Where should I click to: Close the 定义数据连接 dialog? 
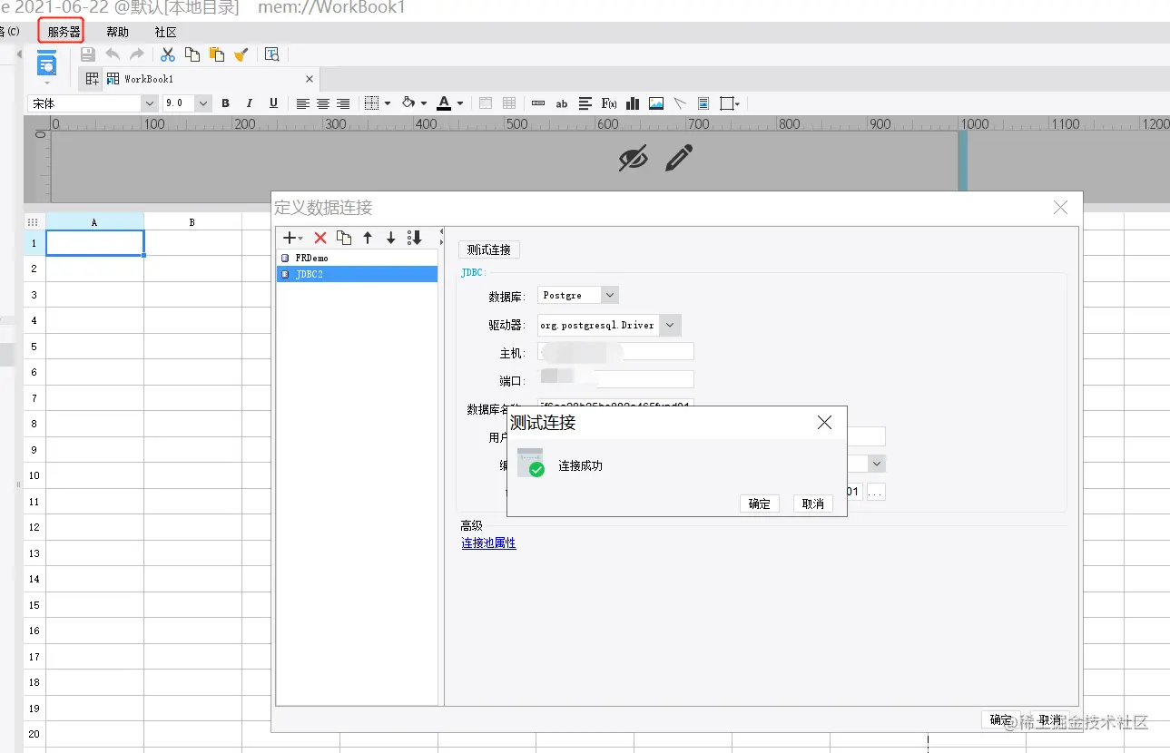click(x=1060, y=208)
